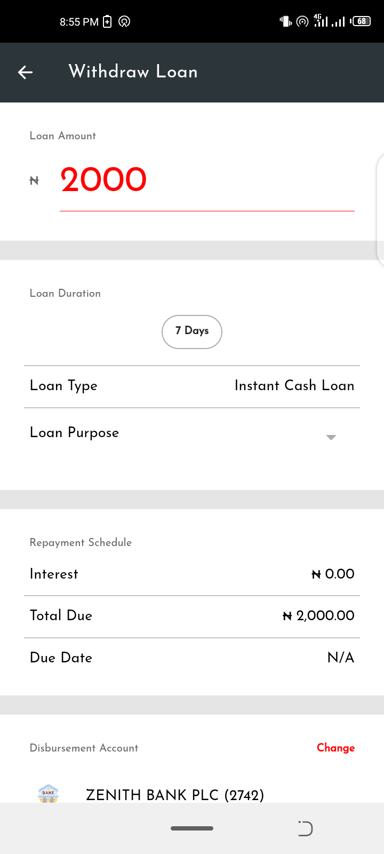384x854 pixels.
Task: Tap the Due Date N/A value
Action: (x=340, y=658)
